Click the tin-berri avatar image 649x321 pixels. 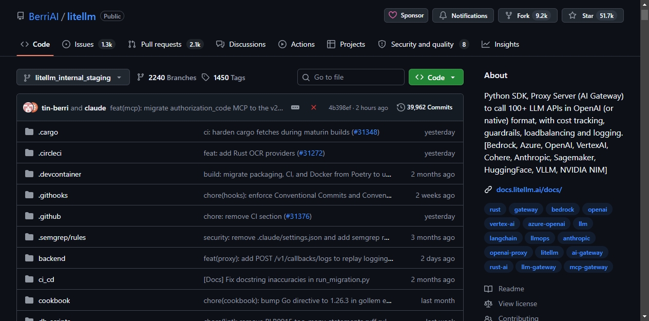pyautogui.click(x=28, y=108)
